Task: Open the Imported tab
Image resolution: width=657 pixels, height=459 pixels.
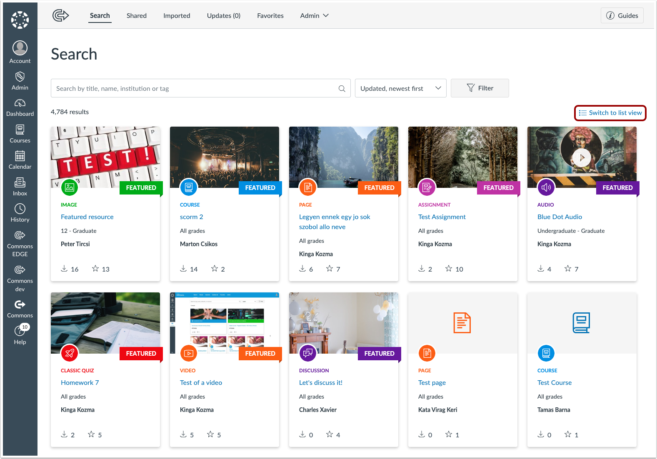Action: (x=177, y=15)
